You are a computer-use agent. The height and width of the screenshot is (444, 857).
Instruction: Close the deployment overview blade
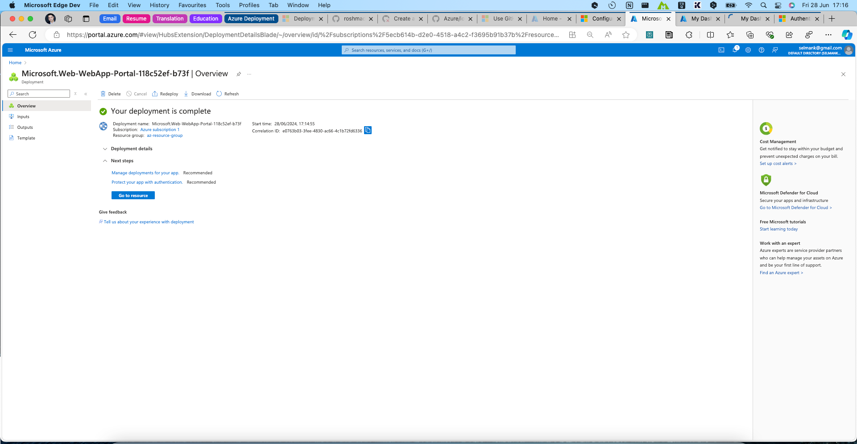pos(843,74)
